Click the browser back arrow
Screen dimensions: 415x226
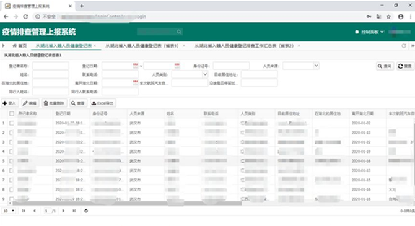click(x=6, y=17)
